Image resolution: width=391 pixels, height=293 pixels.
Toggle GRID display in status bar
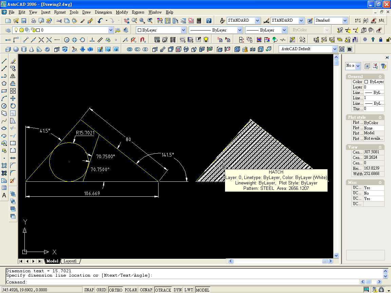pos(101,290)
